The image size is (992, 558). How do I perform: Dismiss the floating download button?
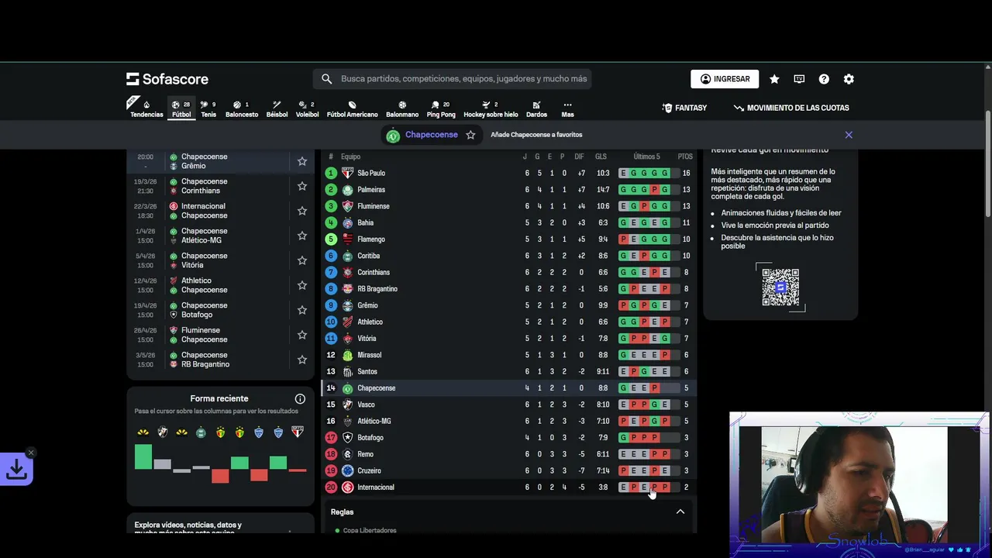point(31,453)
